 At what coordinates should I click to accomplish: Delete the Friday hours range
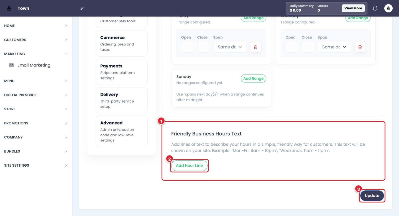point(255,47)
